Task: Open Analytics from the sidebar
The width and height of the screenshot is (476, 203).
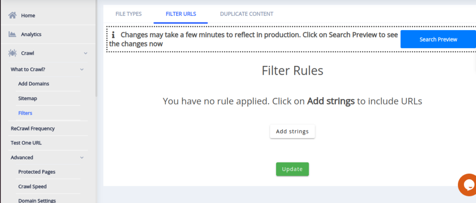Action: (x=31, y=34)
